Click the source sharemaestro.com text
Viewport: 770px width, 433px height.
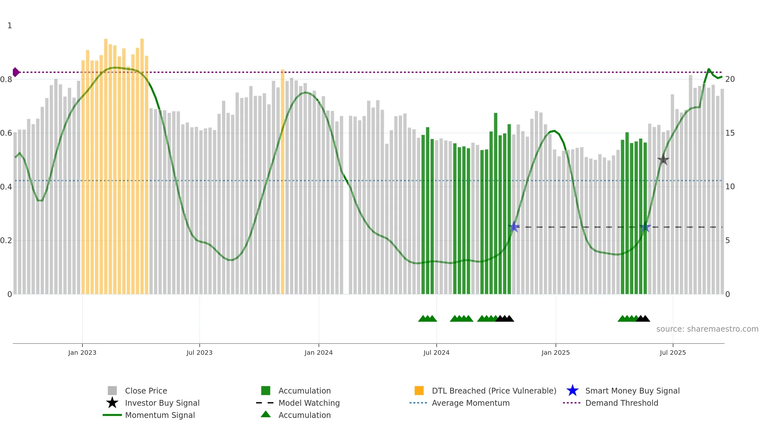tap(707, 329)
